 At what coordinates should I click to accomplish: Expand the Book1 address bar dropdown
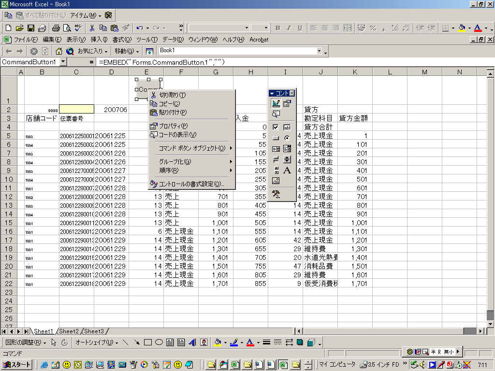pos(319,51)
